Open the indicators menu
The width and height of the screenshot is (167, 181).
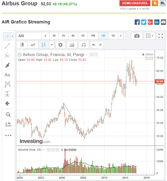[x=72, y=45]
